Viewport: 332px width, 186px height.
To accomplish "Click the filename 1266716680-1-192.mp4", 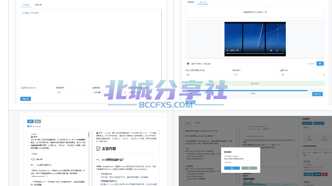I will (x=201, y=64).
